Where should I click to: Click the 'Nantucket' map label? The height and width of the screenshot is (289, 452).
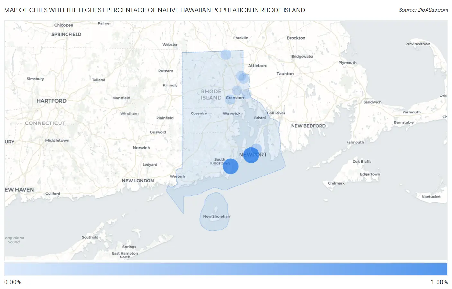tap(431, 197)
